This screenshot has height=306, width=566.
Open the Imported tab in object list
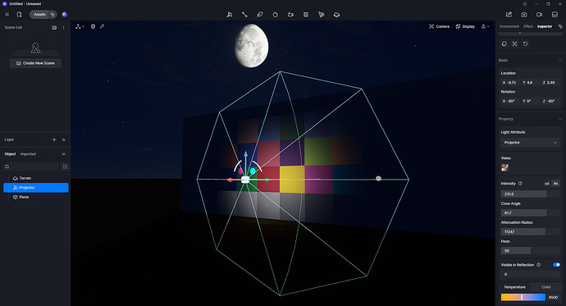coord(28,154)
